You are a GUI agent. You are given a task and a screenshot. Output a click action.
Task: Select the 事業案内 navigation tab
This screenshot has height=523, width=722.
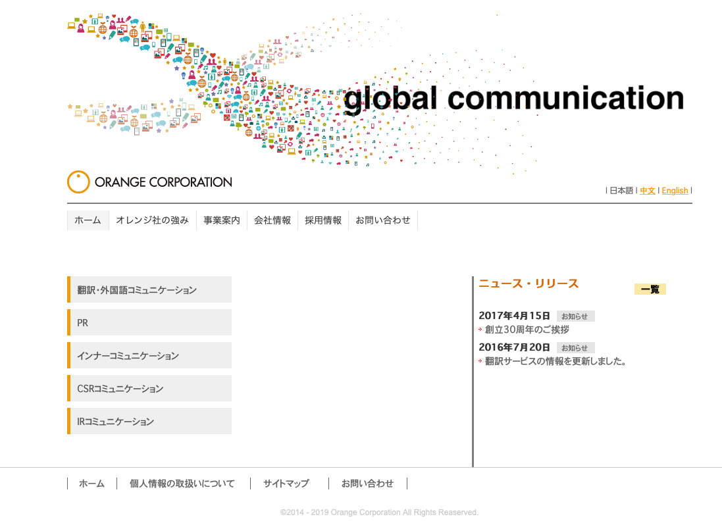[222, 220]
